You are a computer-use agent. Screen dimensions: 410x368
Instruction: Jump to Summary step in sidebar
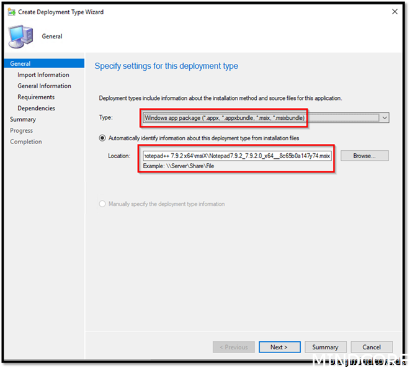[x=23, y=120]
